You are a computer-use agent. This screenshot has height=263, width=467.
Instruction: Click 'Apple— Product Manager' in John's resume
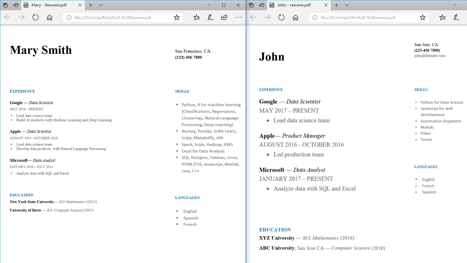click(292, 136)
